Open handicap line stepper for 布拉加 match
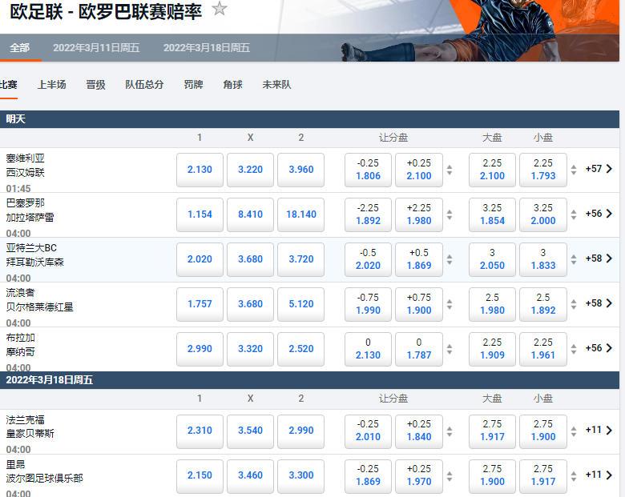 (x=450, y=349)
